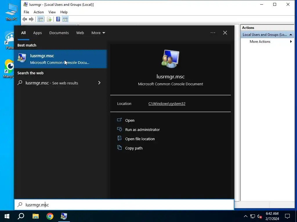Open the File menu in lusrmgr window
This screenshot has width=297, height=222.
tap(26, 12)
